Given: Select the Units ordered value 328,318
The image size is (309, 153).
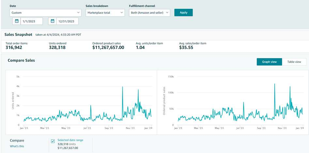Looking at the screenshot, I should pos(57,48).
